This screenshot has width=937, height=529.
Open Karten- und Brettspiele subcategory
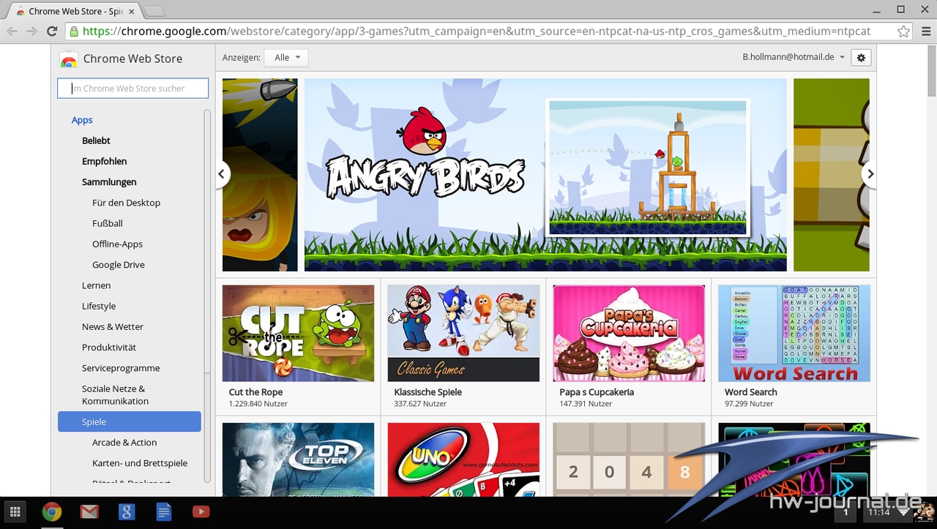coord(140,463)
